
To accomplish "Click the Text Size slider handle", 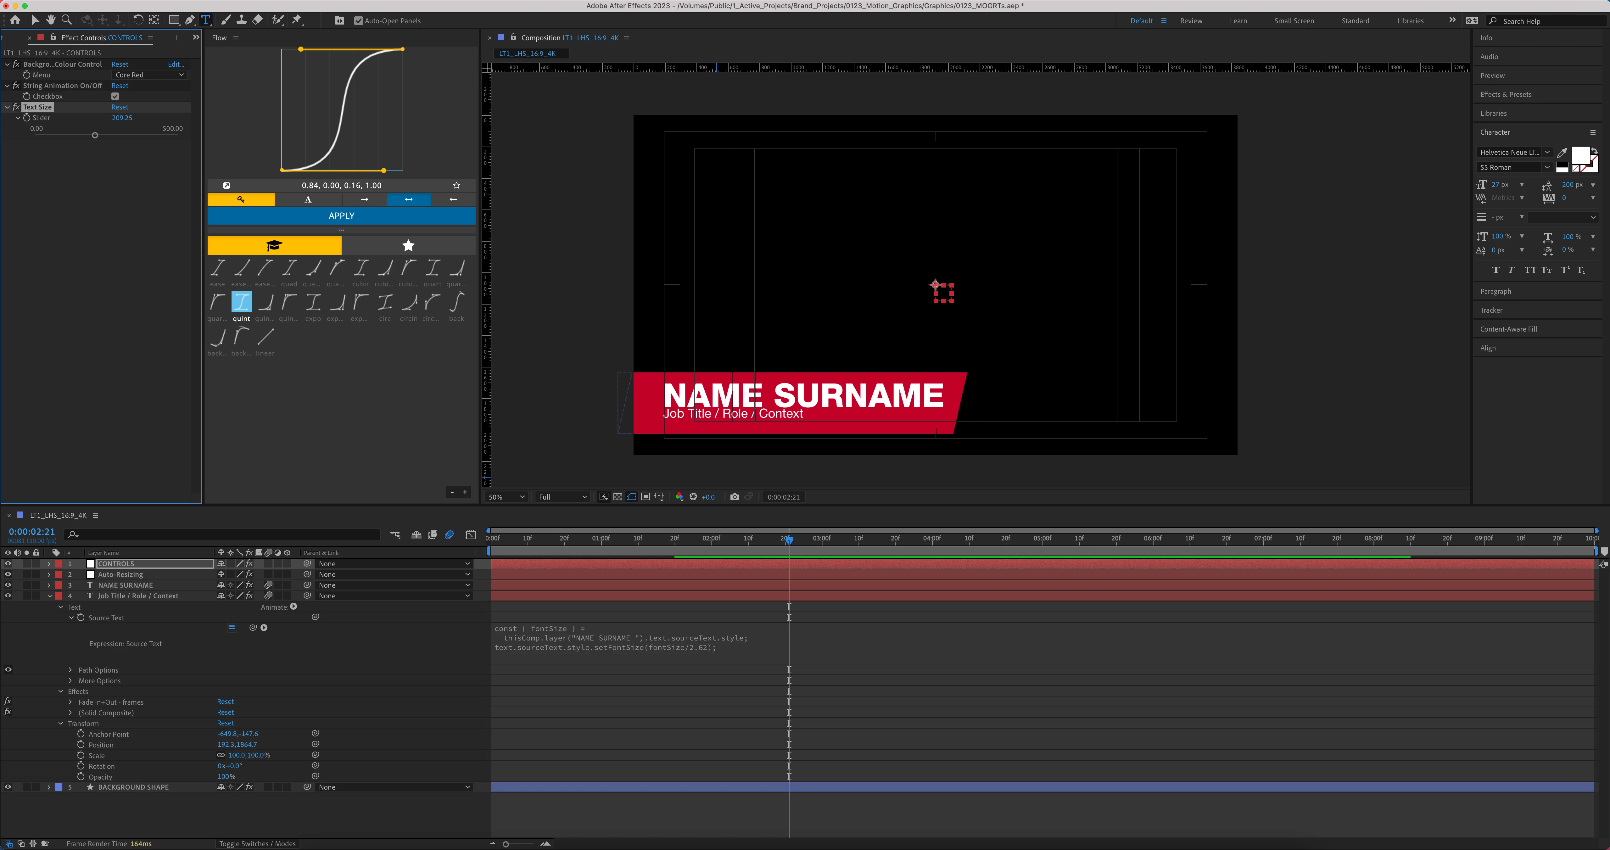I will click(x=95, y=136).
